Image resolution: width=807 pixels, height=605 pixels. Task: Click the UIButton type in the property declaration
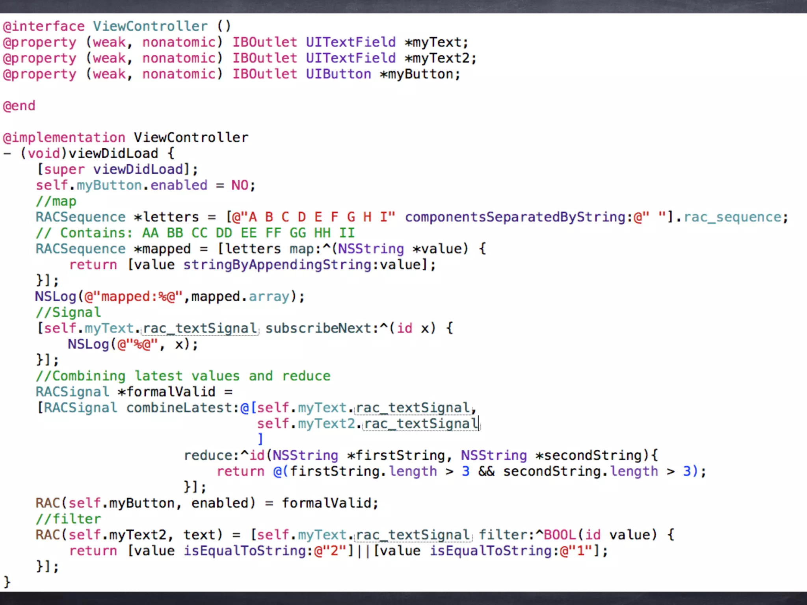tap(338, 74)
